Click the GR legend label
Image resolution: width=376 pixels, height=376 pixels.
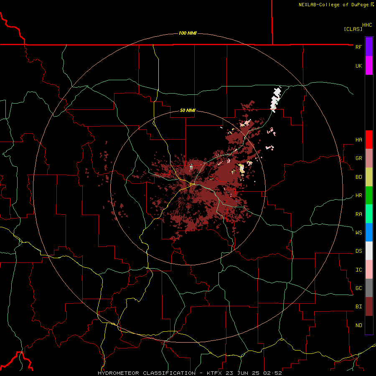(x=358, y=158)
